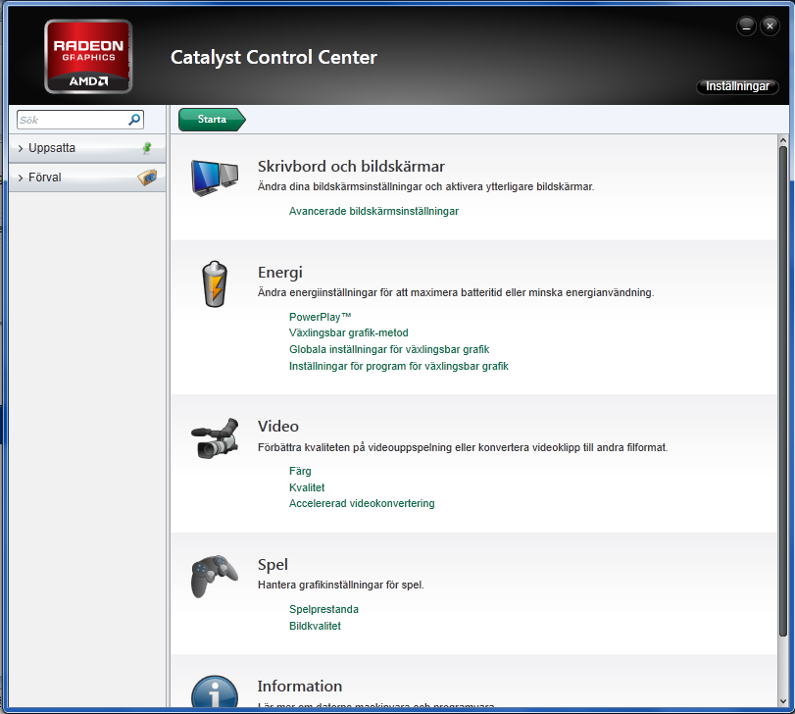Click the green pin icon beside Uppsatta
Image resolution: width=795 pixels, height=714 pixels.
147,148
